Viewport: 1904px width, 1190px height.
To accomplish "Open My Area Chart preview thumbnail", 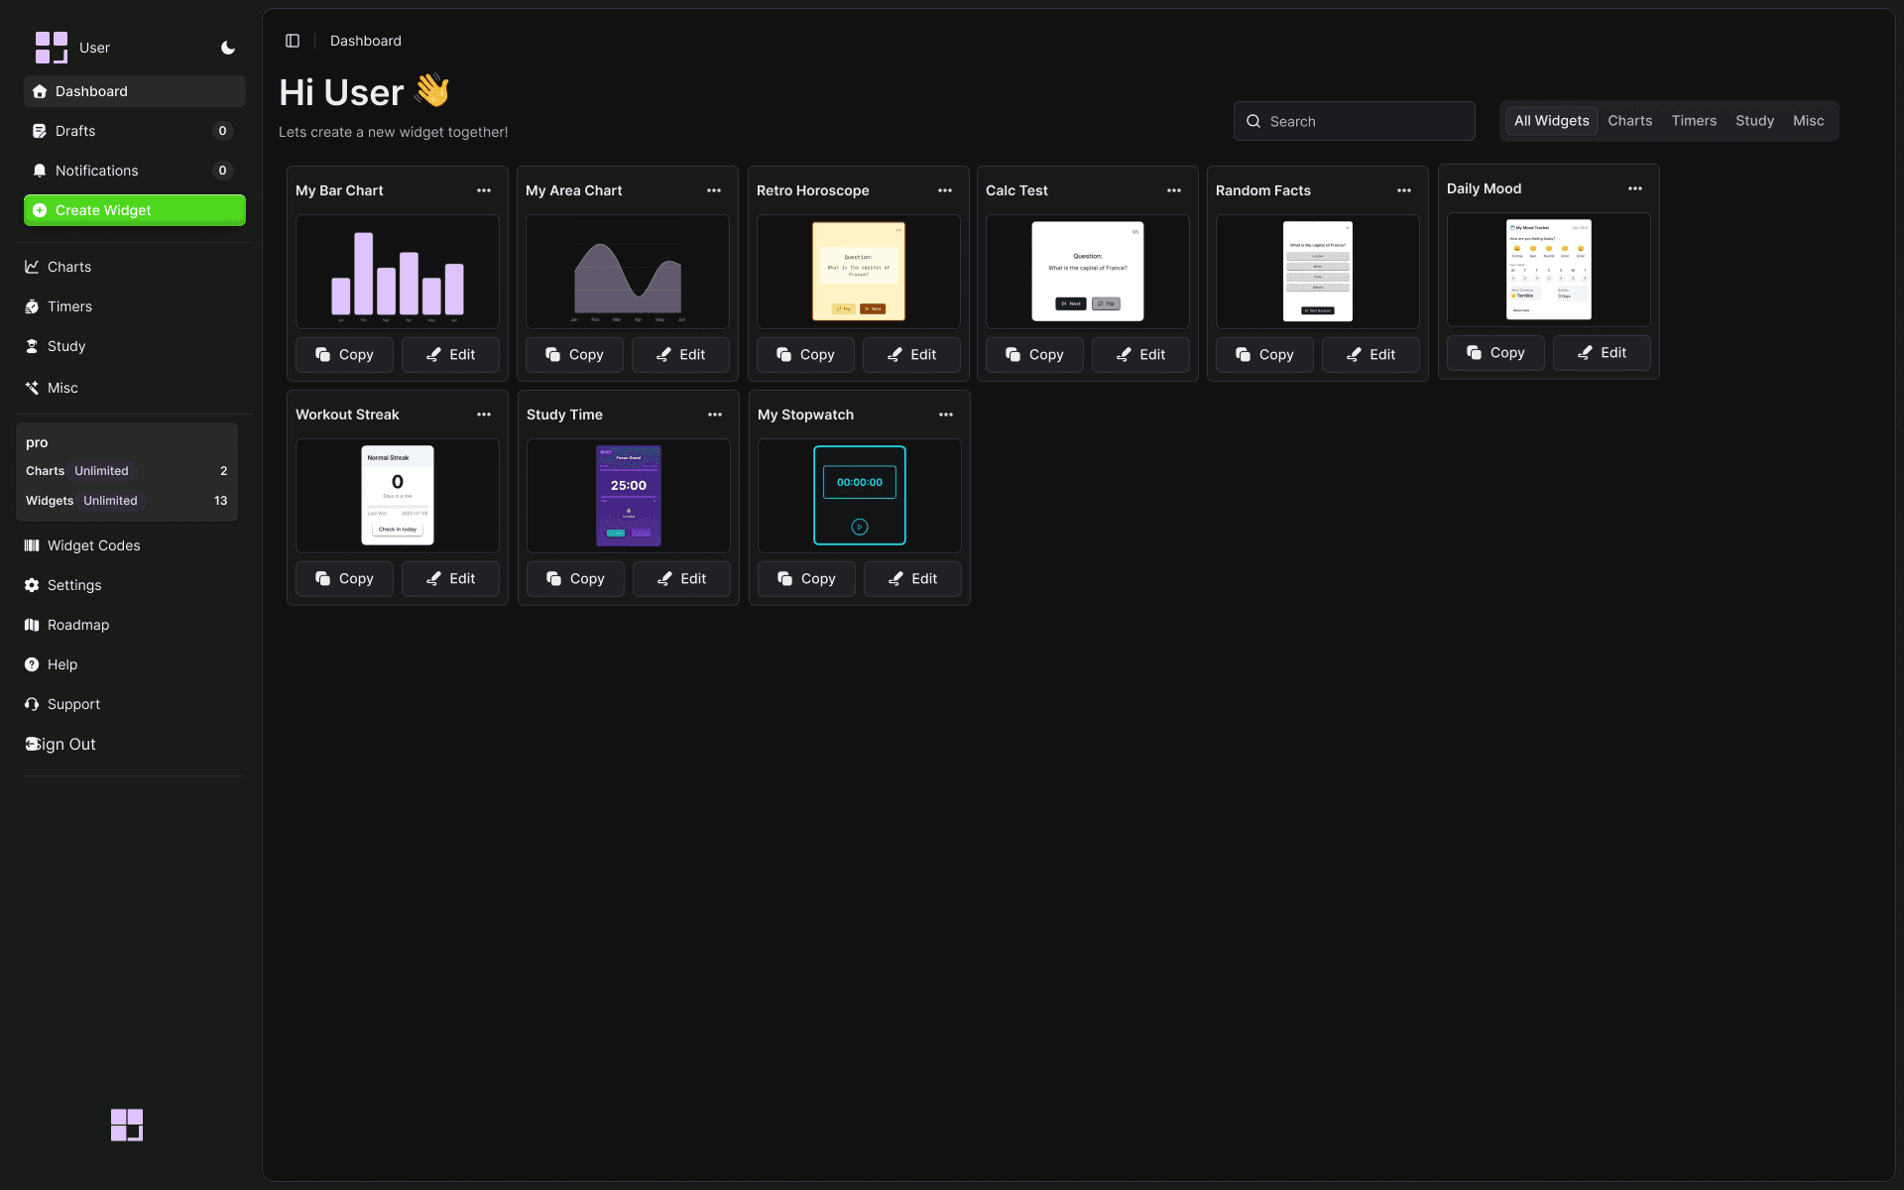I will pyautogui.click(x=628, y=272).
